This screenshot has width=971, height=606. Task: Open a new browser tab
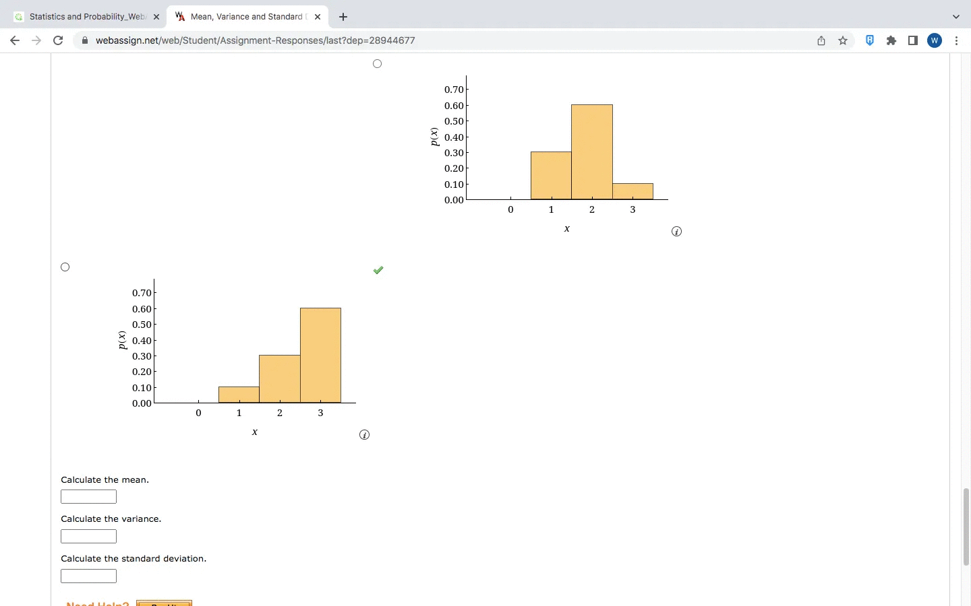(343, 17)
